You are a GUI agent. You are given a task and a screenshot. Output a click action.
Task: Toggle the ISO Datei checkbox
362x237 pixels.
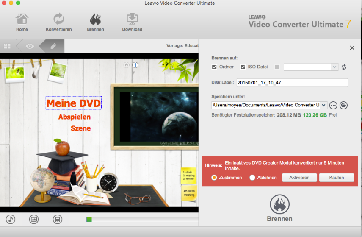(x=243, y=67)
